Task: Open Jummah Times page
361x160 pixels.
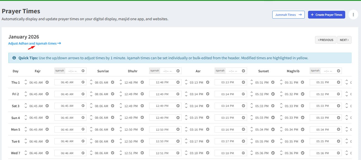Action: 288,15
